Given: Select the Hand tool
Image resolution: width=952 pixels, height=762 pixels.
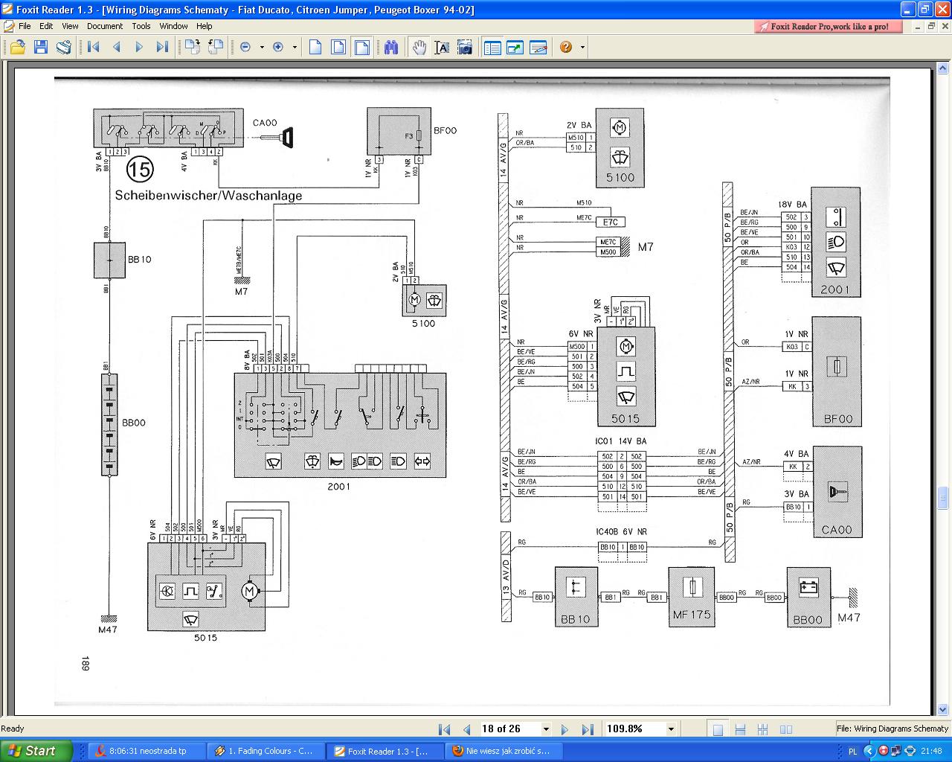Looking at the screenshot, I should point(419,48).
